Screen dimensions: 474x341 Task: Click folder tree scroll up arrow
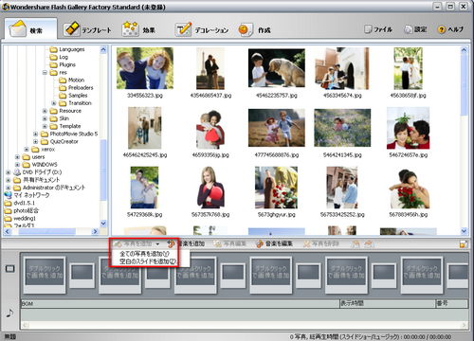coord(103,49)
